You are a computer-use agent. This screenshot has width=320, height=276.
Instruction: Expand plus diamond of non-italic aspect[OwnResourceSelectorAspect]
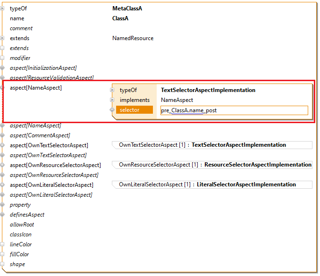point(2,165)
